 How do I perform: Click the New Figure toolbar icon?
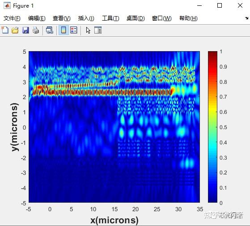tap(5, 30)
